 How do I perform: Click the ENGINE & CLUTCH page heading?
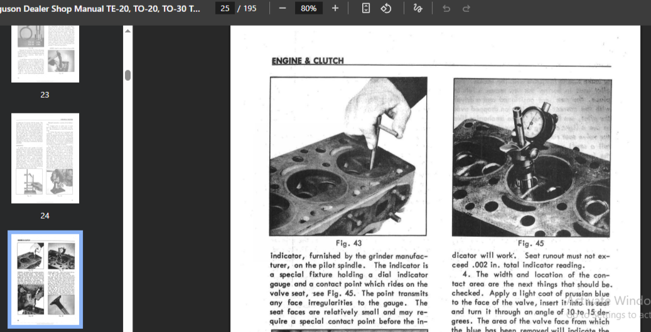(308, 61)
